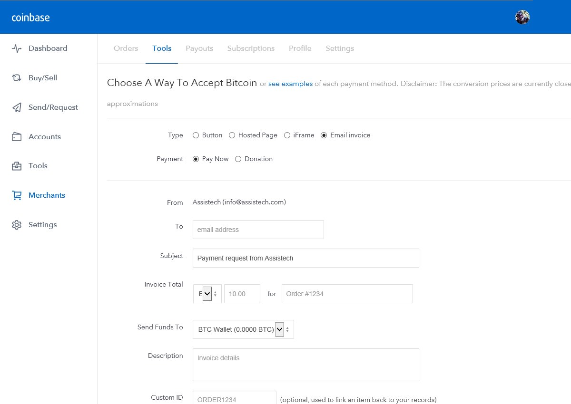Open the Send Funds To wallet dropdown
Image resolution: width=571 pixels, height=404 pixels.
tap(243, 329)
